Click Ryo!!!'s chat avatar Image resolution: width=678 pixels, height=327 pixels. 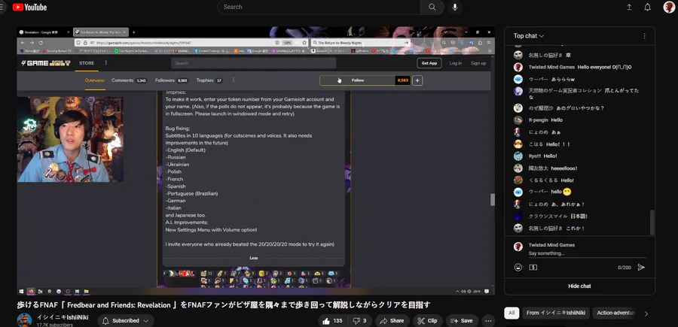coord(518,156)
